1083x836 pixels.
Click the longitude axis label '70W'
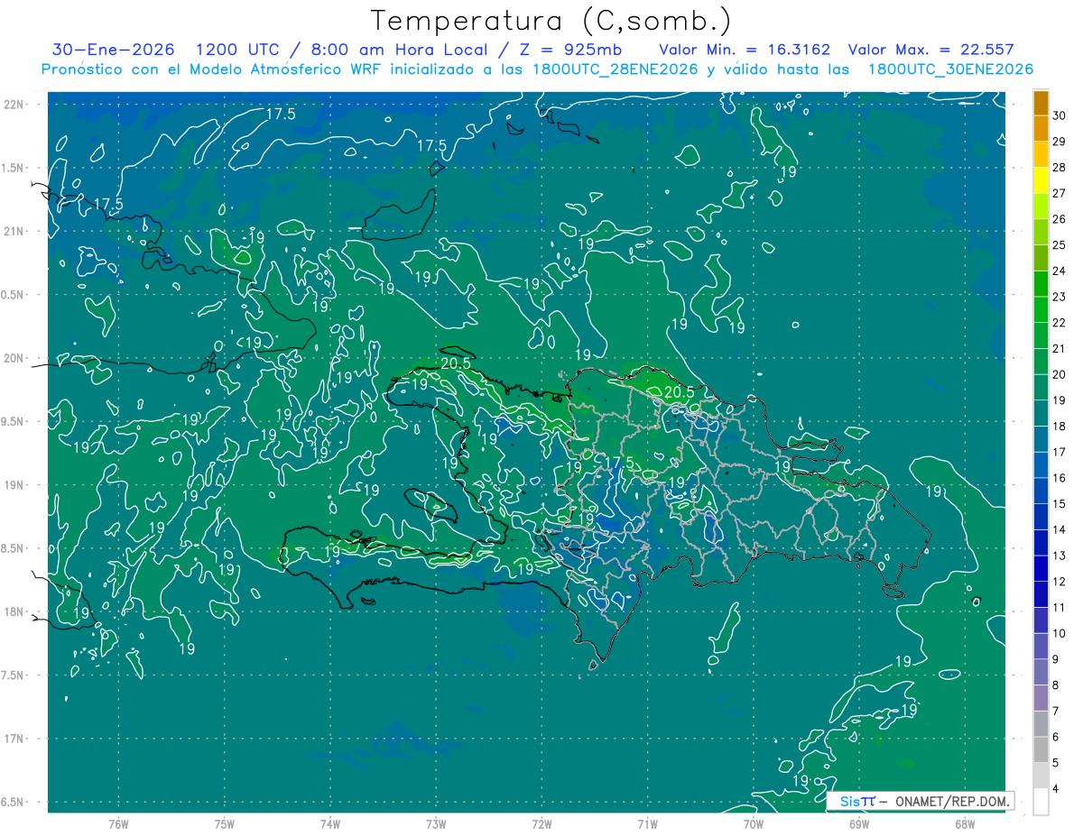click(754, 823)
